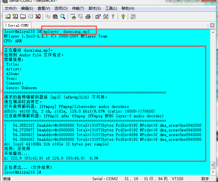Click the '54.255232] DmaAddr' log line

pyautogui.click(x=103, y=125)
